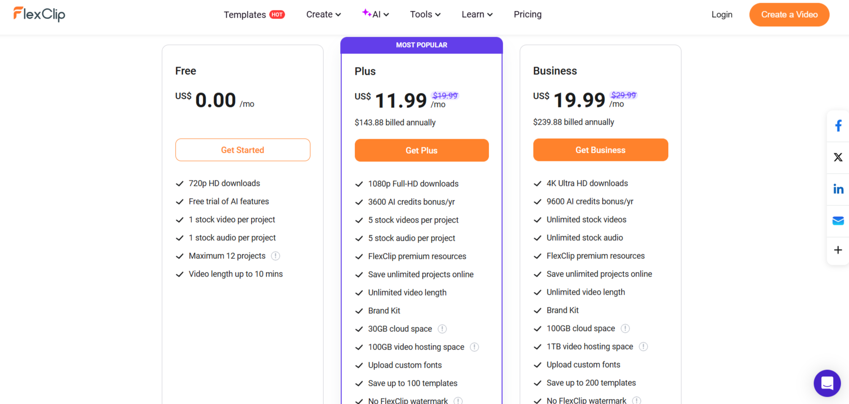Click the LinkedIn share icon
Image resolution: width=849 pixels, height=404 pixels.
(x=839, y=189)
